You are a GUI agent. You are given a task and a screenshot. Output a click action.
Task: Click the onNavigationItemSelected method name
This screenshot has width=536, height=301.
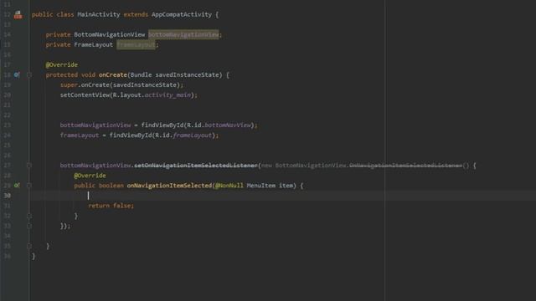[169, 186]
